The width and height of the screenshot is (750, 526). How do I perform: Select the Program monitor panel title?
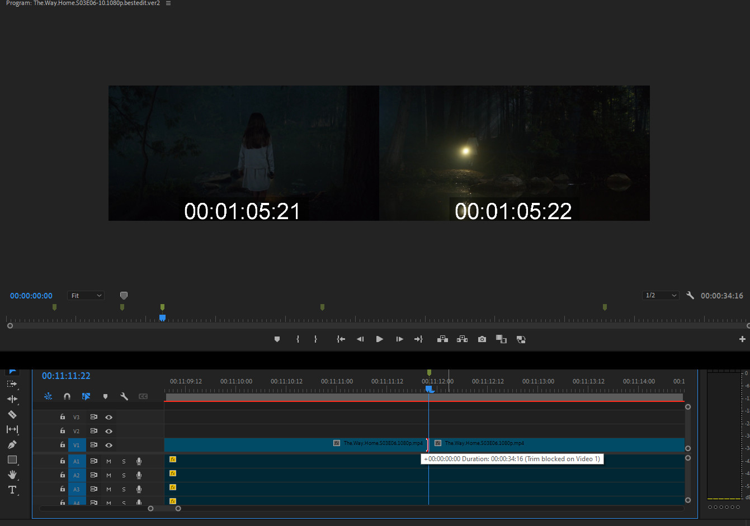83,3
